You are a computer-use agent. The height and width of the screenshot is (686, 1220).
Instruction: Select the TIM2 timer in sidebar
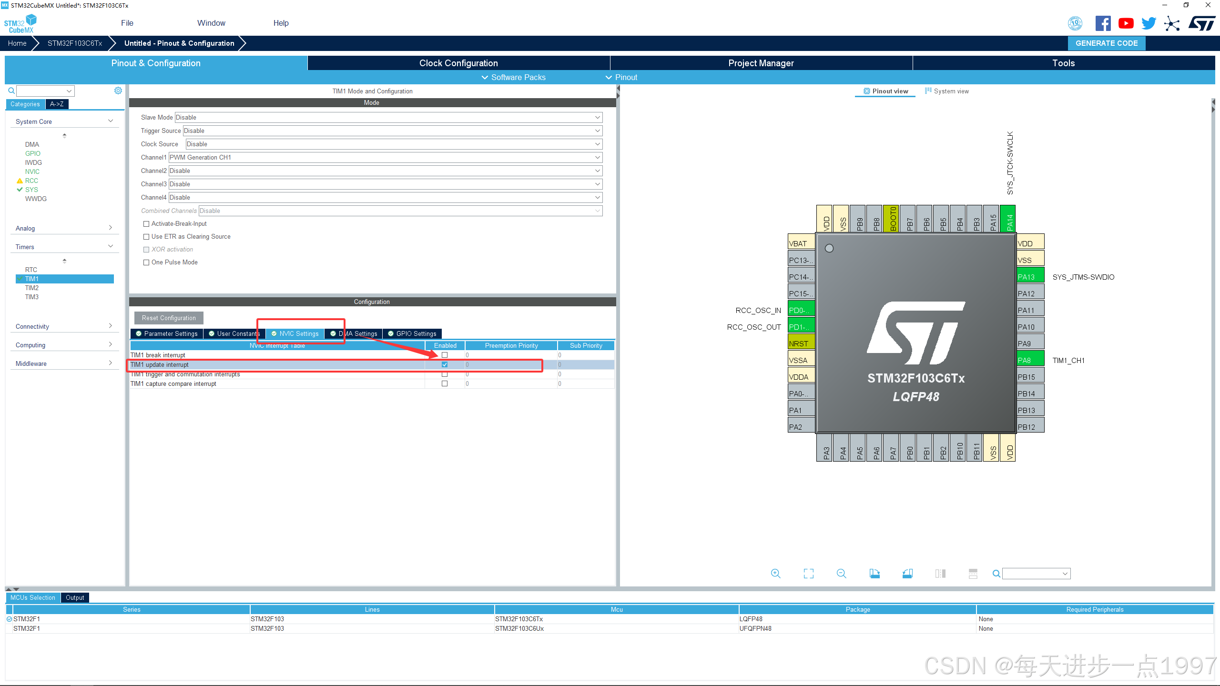click(x=31, y=288)
